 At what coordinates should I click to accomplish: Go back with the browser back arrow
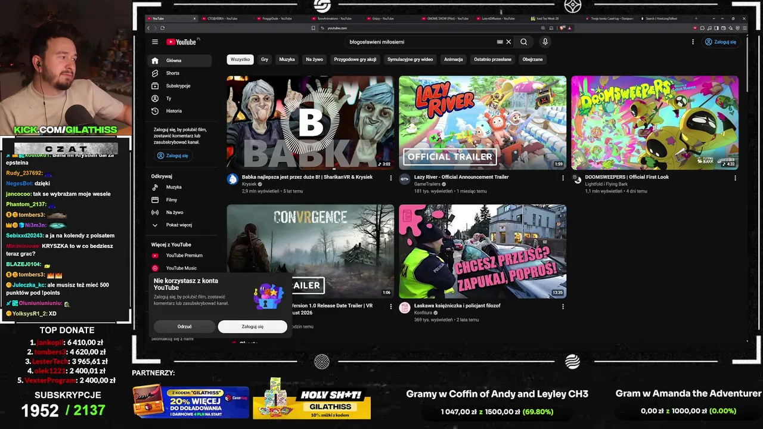coord(149,28)
